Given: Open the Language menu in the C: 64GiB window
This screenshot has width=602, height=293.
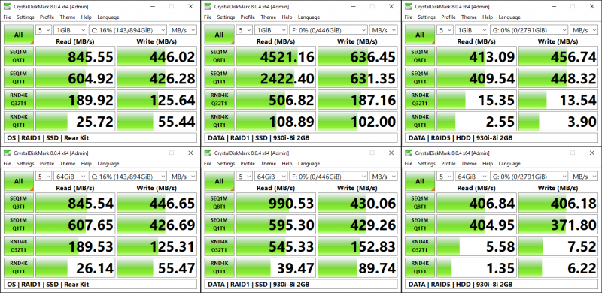Looking at the screenshot, I should click(x=108, y=163).
